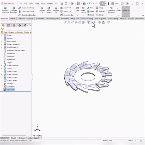Open the DisplayManager panel tab
Screen dimensions: 145x145
[x=25, y=25]
